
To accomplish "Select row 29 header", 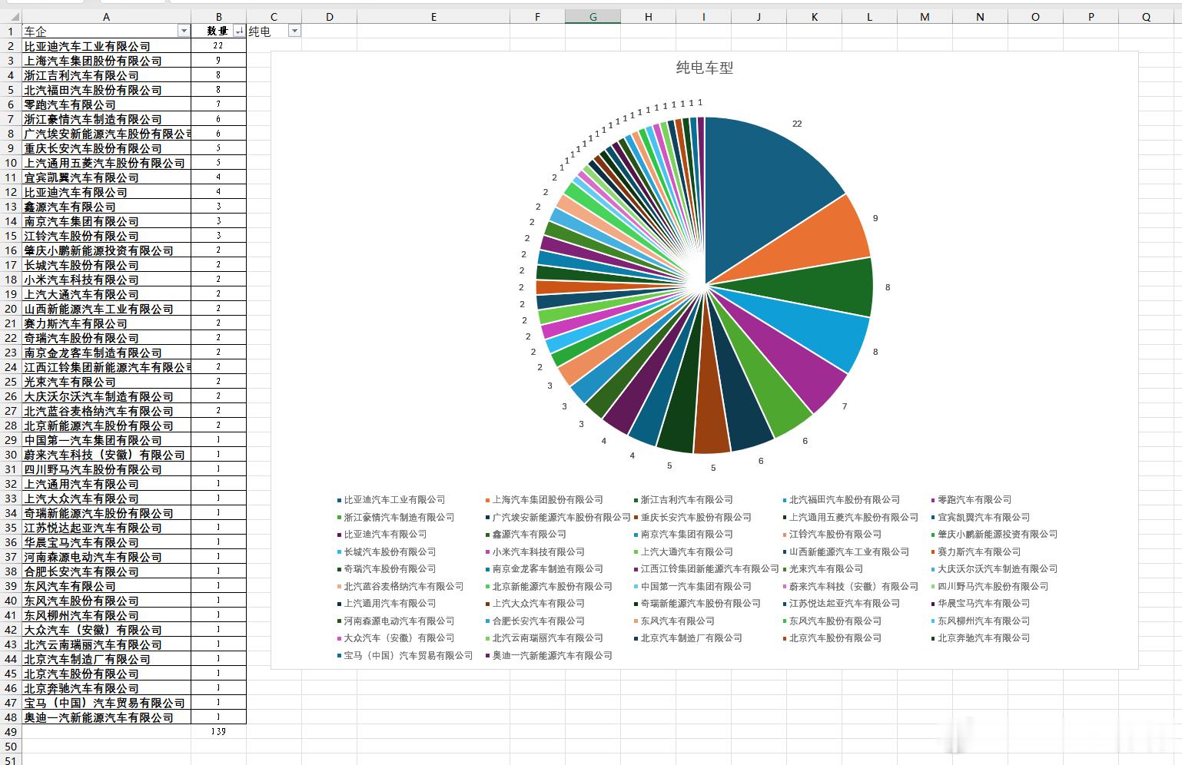I will point(11,440).
